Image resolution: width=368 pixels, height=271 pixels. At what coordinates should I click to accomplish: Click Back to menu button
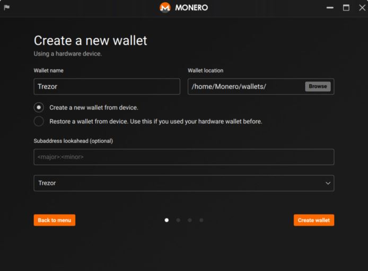pos(55,220)
